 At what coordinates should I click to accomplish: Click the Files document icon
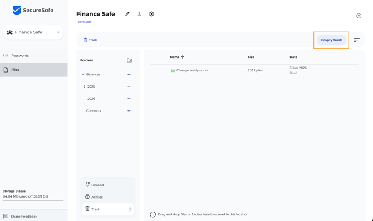coord(6,70)
